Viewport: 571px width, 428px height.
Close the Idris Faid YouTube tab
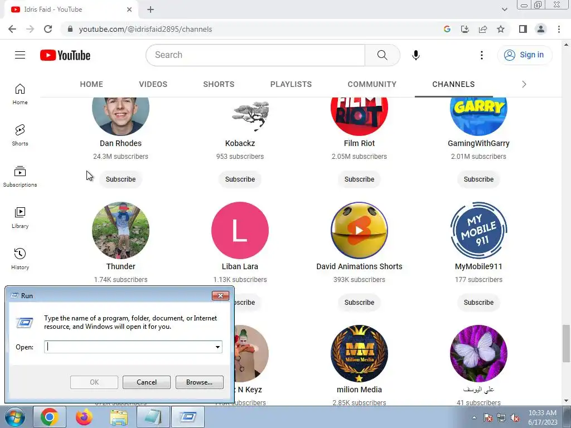pyautogui.click(x=129, y=10)
